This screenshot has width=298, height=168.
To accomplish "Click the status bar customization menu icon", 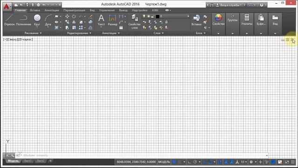I will pos(293,162).
